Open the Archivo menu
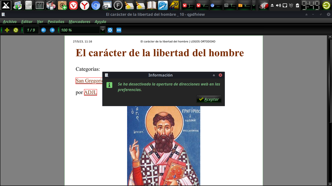 [x=10, y=22]
